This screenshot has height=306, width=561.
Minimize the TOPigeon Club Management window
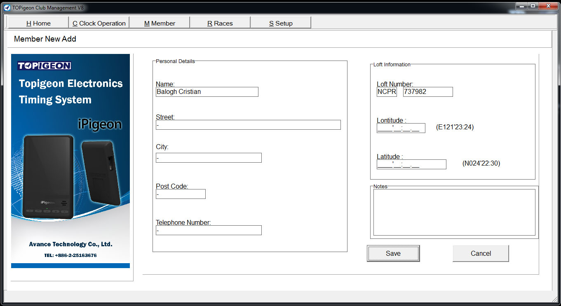tap(521, 6)
